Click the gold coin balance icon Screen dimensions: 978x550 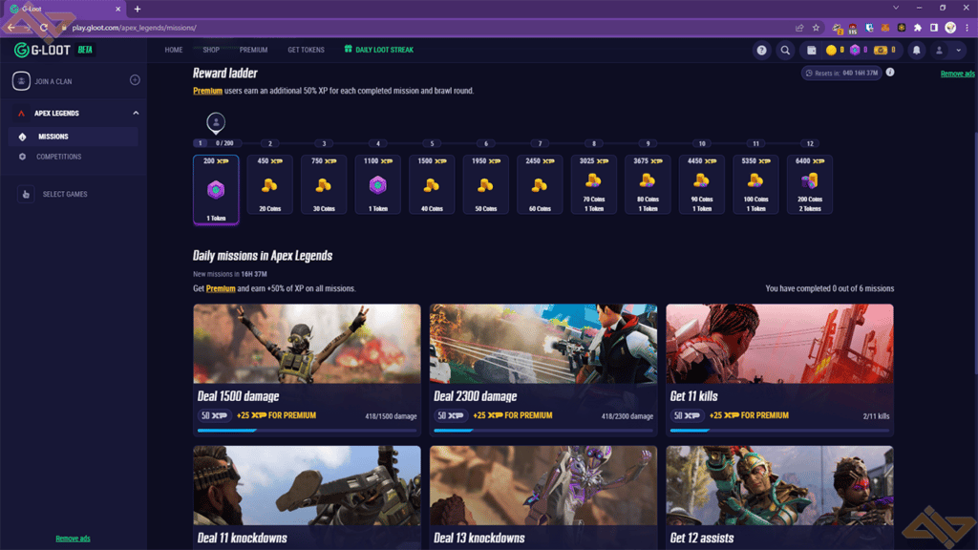point(831,50)
